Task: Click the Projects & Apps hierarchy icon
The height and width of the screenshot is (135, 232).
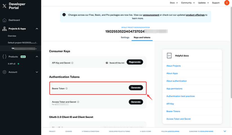Action: click(x=4, y=29)
